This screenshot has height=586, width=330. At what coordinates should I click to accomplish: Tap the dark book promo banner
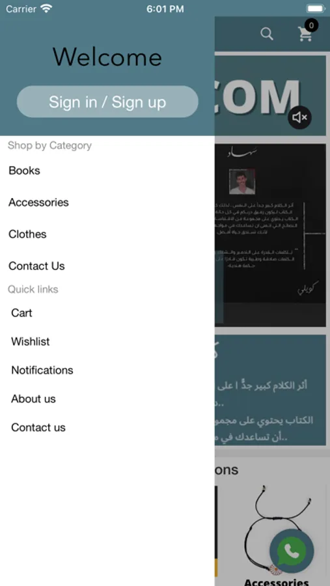(270, 235)
